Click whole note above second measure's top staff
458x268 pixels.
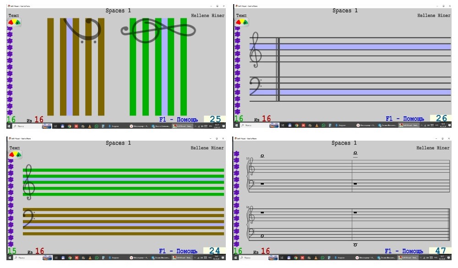(x=355, y=153)
